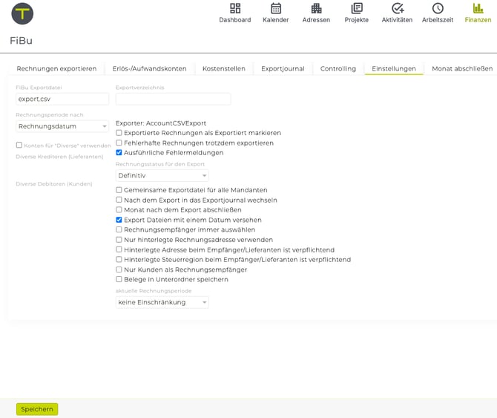
Task: Open the Dashboard icon in top navigation
Action: pos(234,9)
